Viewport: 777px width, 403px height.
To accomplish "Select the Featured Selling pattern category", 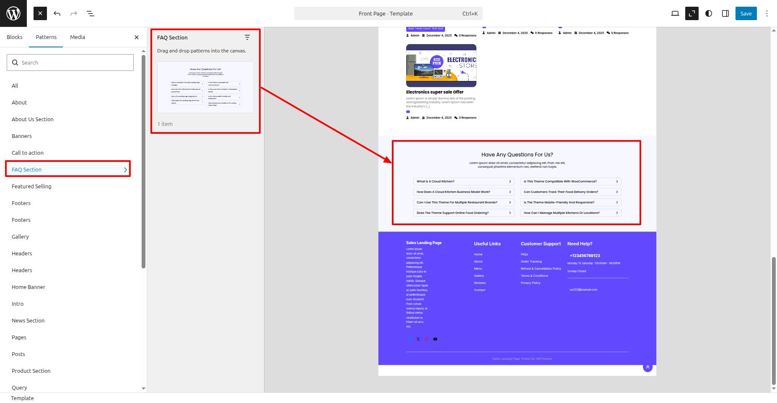I will click(x=31, y=187).
